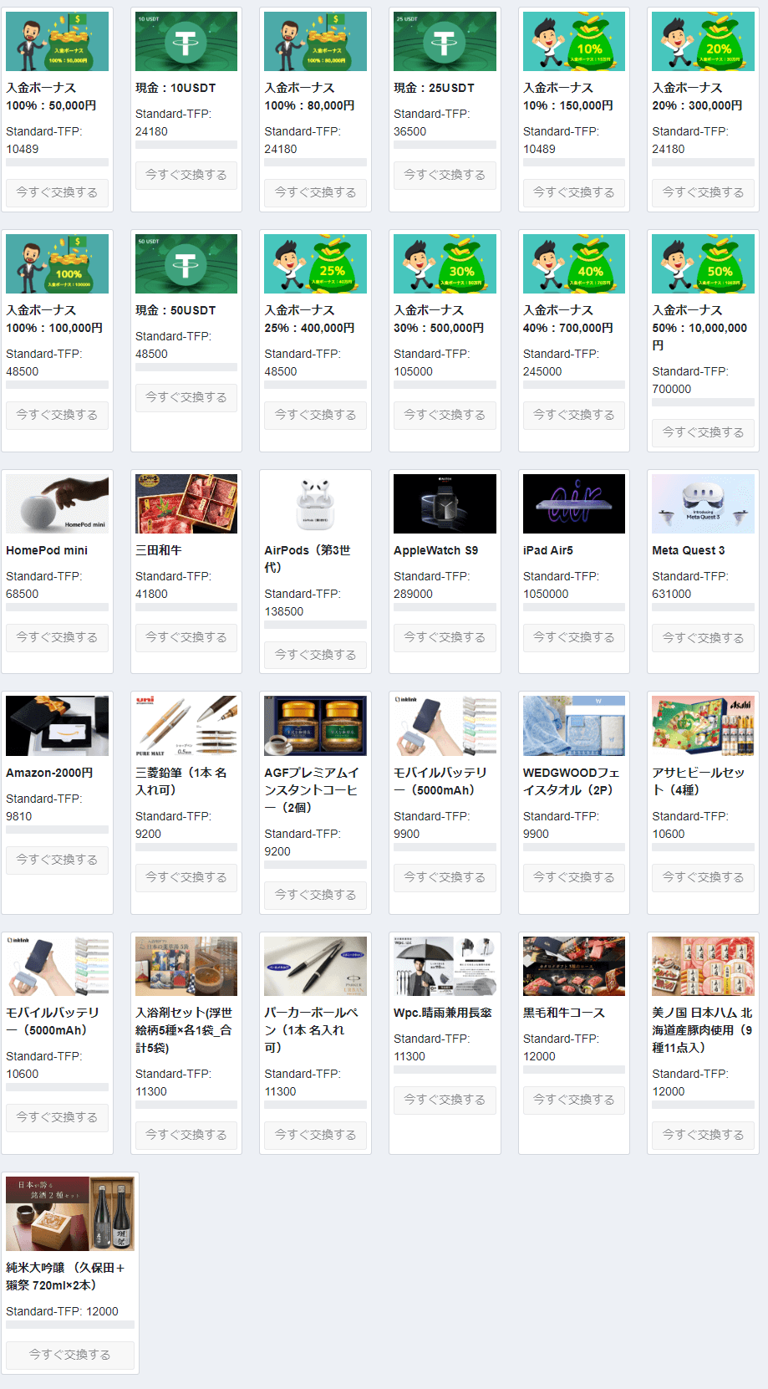The height and width of the screenshot is (1389, 768).
Task: Click 今すぐ交換する under iPad Air5
Action: pos(574,637)
